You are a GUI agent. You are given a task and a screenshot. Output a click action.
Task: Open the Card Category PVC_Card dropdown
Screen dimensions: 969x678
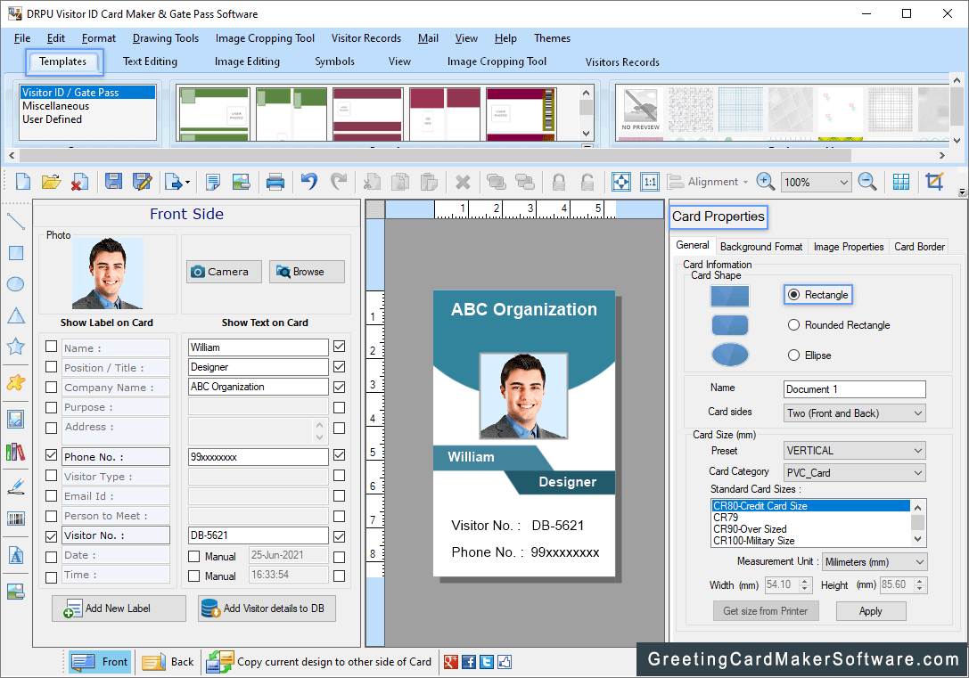(855, 473)
